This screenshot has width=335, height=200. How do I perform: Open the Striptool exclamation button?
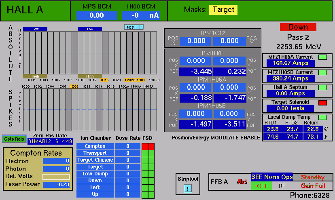point(188,188)
